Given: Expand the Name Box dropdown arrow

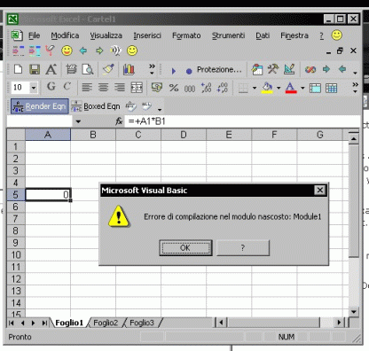Looking at the screenshot, I should click(78, 121).
